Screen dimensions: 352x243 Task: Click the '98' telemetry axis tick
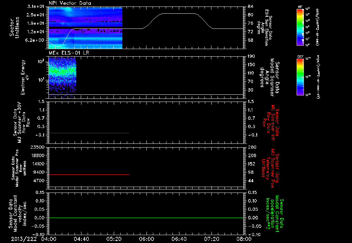(x=251, y=172)
